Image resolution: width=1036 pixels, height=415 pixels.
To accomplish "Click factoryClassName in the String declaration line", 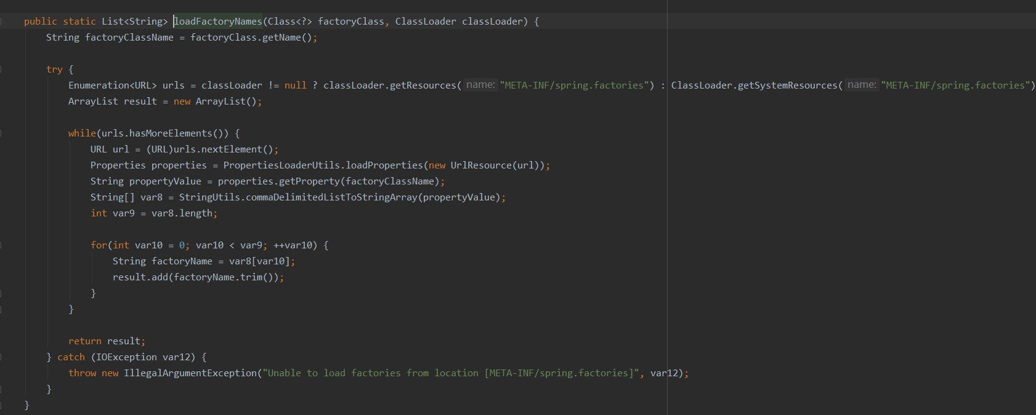I will (x=129, y=38).
